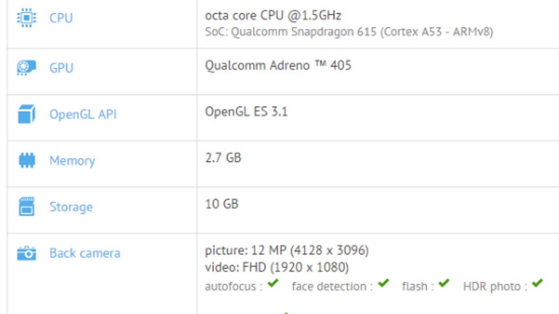Click the Qualcomm Adreno 405 value
This screenshot has width=559, height=314.
coord(278,66)
